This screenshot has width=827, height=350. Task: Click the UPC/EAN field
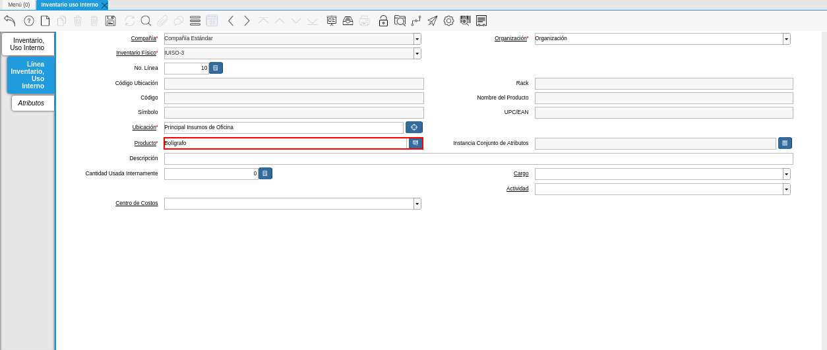[x=664, y=113]
